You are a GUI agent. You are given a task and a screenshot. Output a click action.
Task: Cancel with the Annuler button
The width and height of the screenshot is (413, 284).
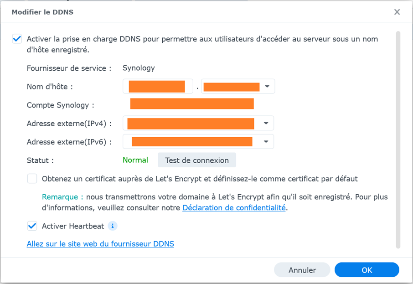point(302,270)
